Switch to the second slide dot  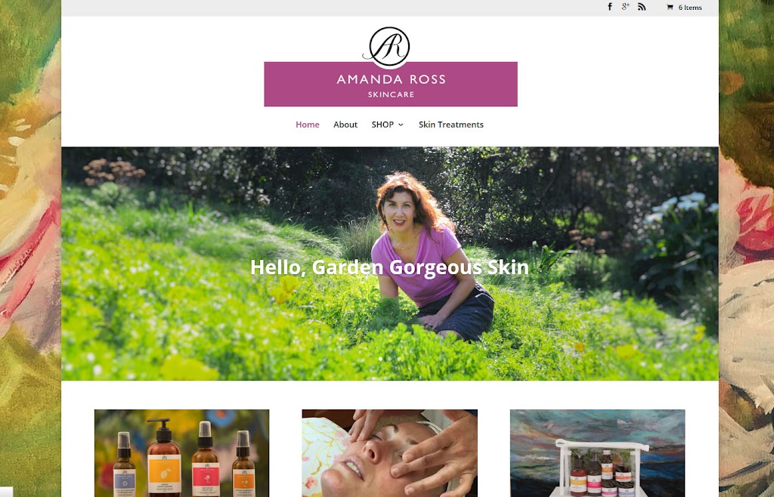tap(389, 359)
